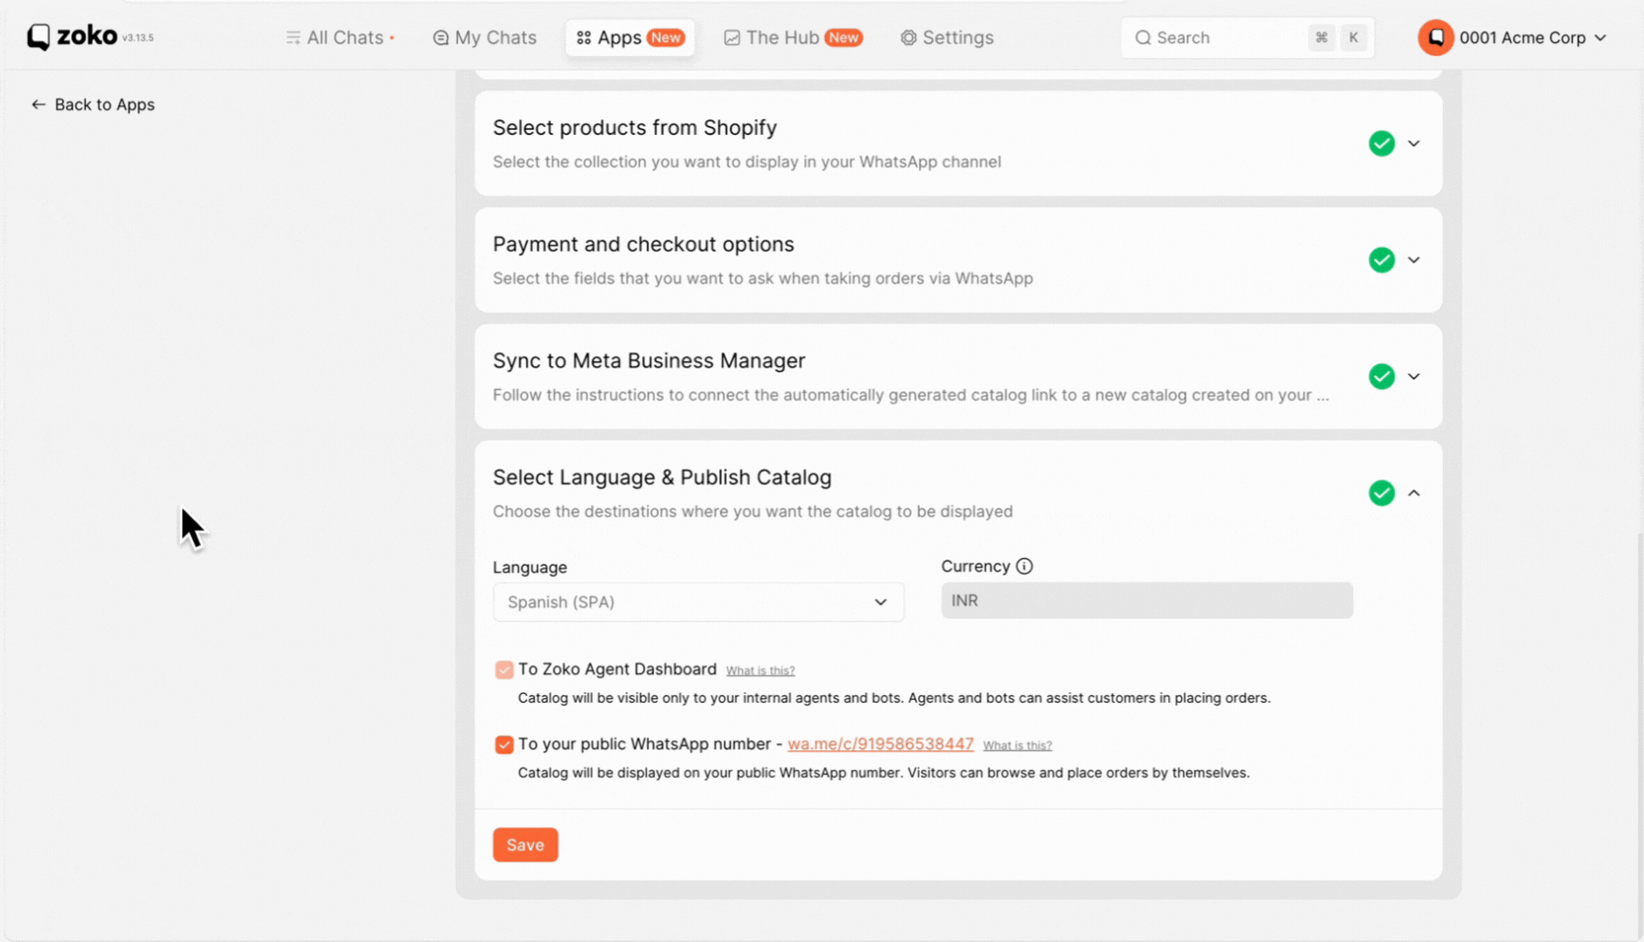The width and height of the screenshot is (1644, 942).
Task: Click the back arrow icon beside Back to Apps
Action: point(38,104)
